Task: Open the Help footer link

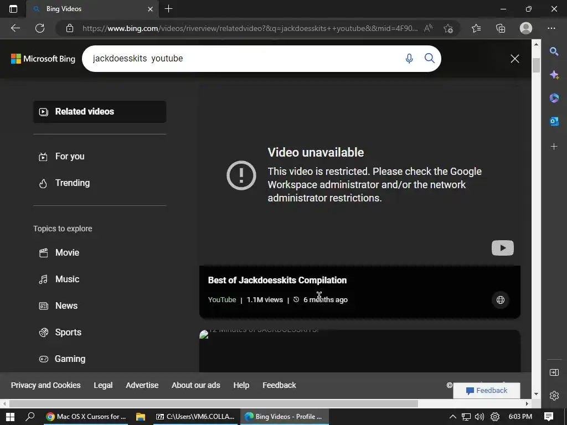Action: pyautogui.click(x=241, y=385)
